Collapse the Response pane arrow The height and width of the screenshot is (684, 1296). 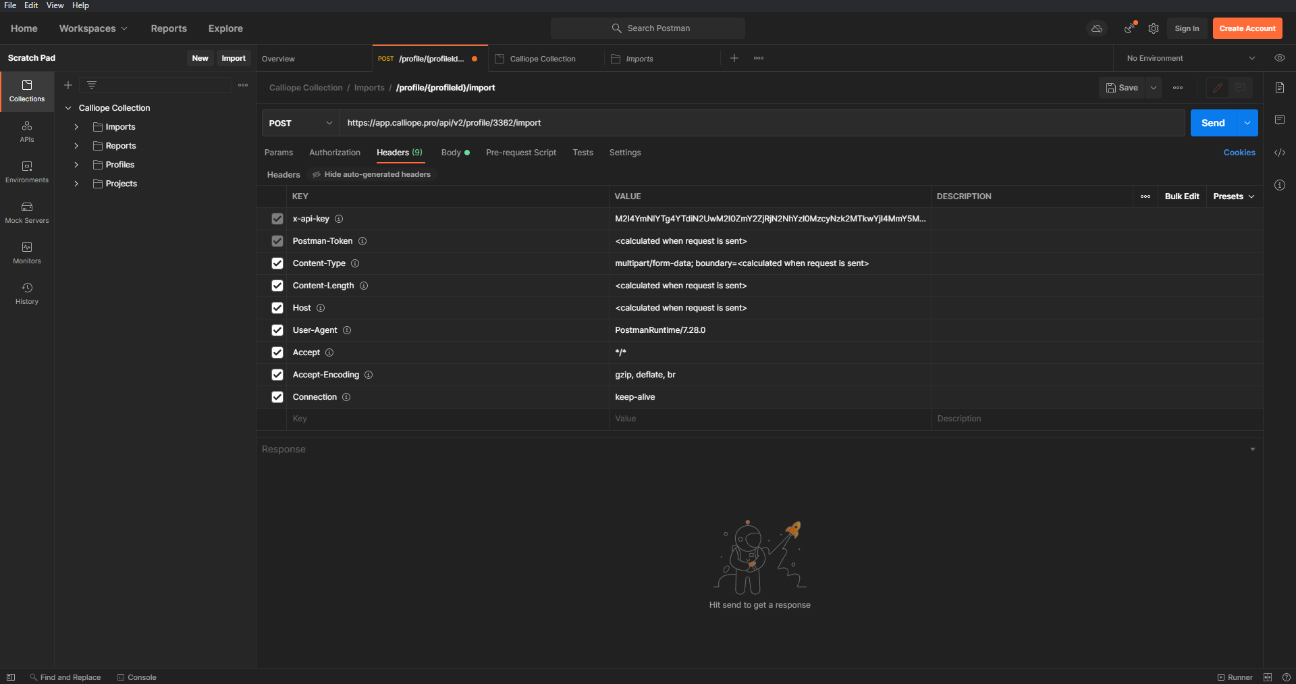[1253, 449]
